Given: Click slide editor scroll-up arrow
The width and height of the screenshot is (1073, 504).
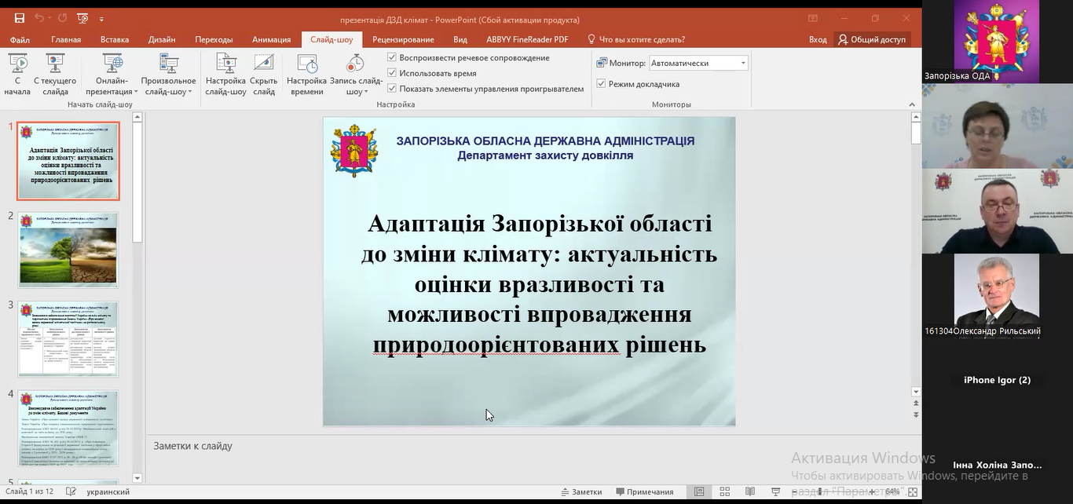Looking at the screenshot, I should (x=916, y=117).
